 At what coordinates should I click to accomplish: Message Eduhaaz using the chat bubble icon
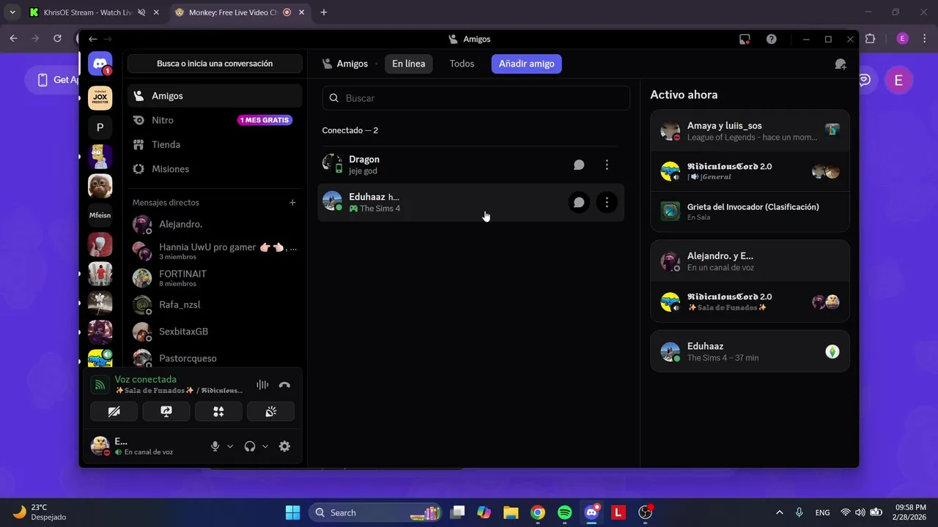(x=579, y=203)
